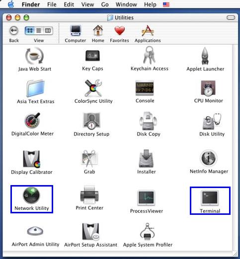240x259 pixels.
Task: Open the Asia Text Extras folder
Action: (35, 88)
